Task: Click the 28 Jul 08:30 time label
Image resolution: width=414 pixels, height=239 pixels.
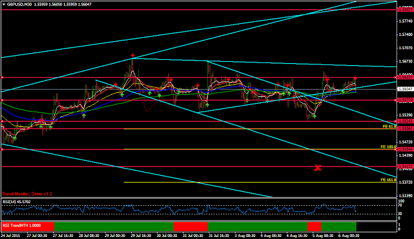Action: [89, 235]
